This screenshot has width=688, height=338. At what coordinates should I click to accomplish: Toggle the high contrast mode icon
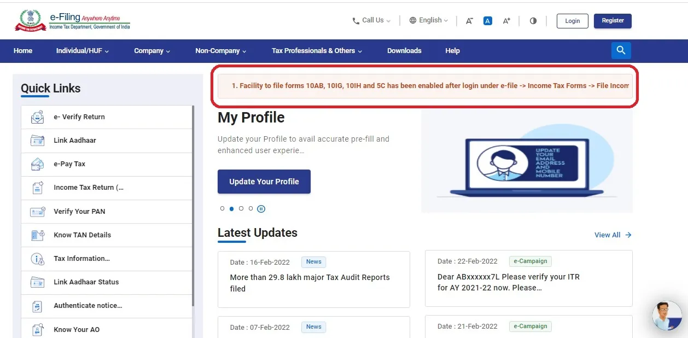pos(533,21)
